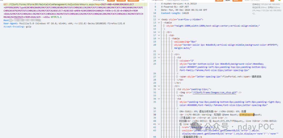Click the Content-Length header name
This screenshot has width=283, height=138.
click(171, 13)
